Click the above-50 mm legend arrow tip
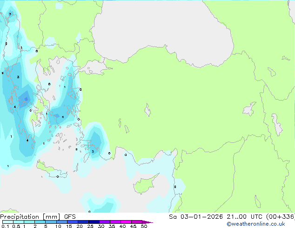Image resolution: width=295 pixels, height=228 pixels. 147,222
